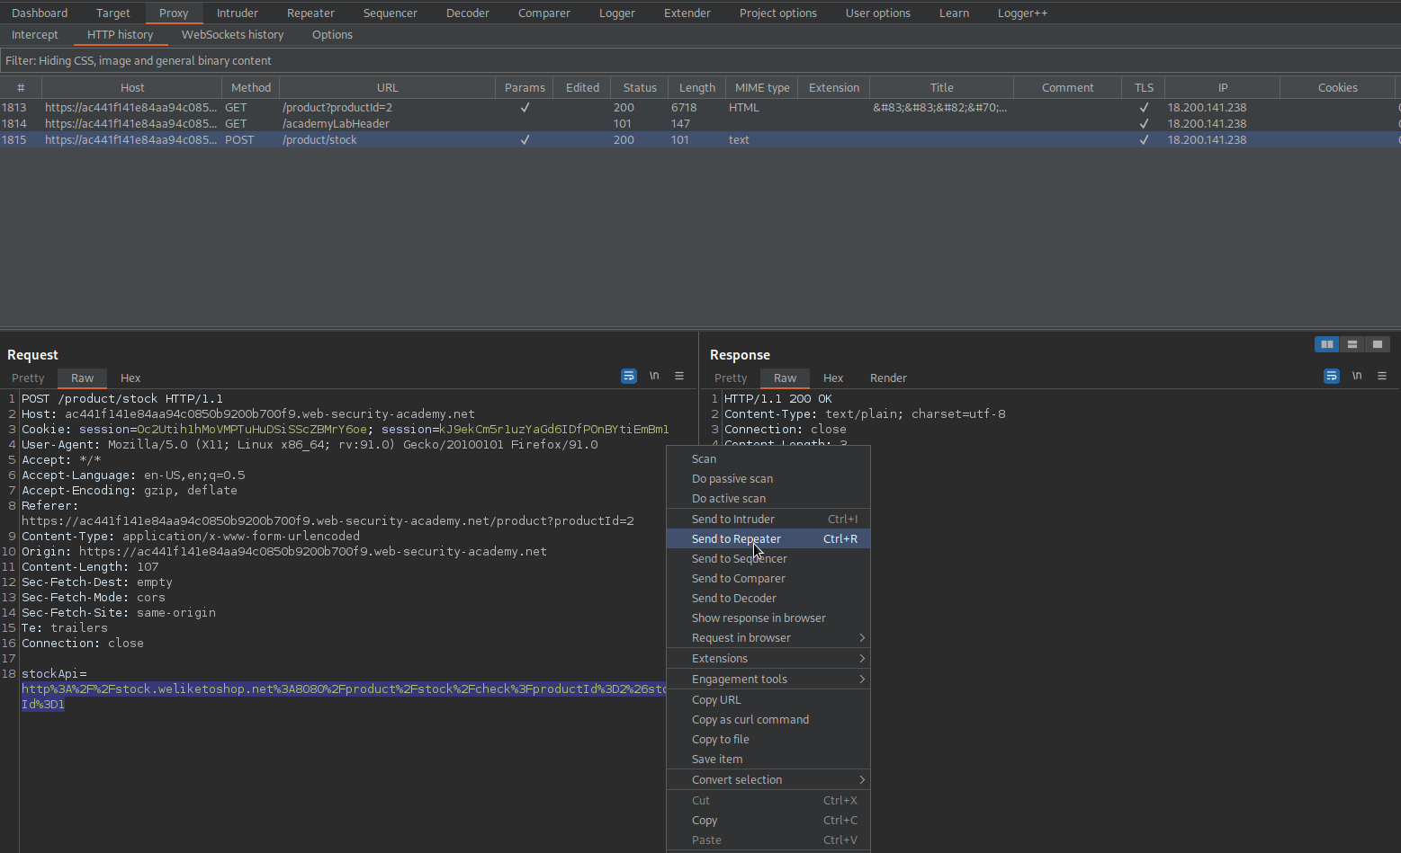Sort history by Status column
The height and width of the screenshot is (853, 1401).
click(640, 87)
